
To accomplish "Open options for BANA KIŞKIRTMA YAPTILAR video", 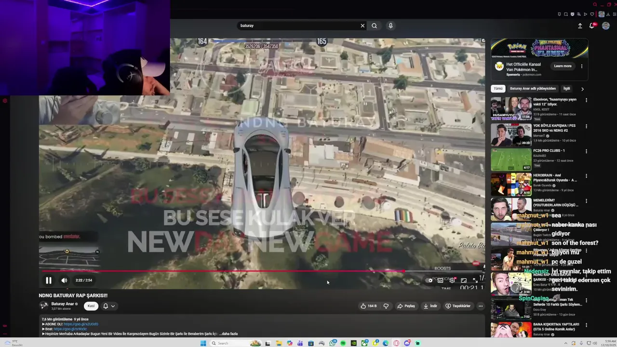I will (x=586, y=325).
